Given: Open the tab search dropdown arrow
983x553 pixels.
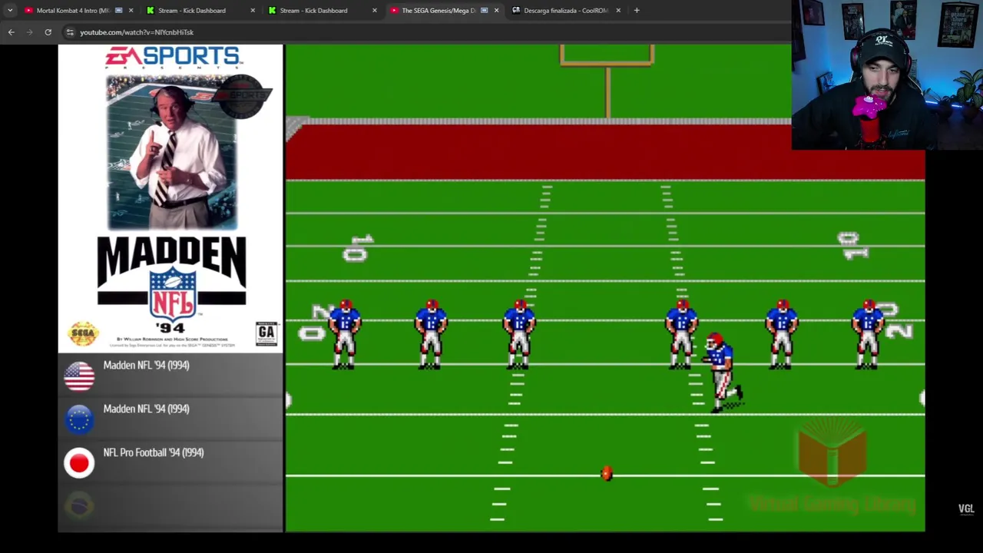Looking at the screenshot, I should tap(9, 11).
